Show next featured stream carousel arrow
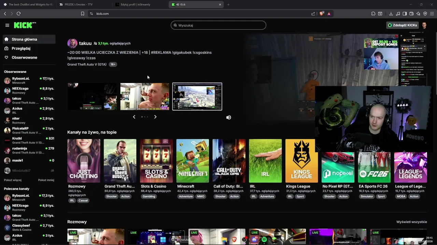This screenshot has height=245, width=437. pyautogui.click(x=155, y=117)
